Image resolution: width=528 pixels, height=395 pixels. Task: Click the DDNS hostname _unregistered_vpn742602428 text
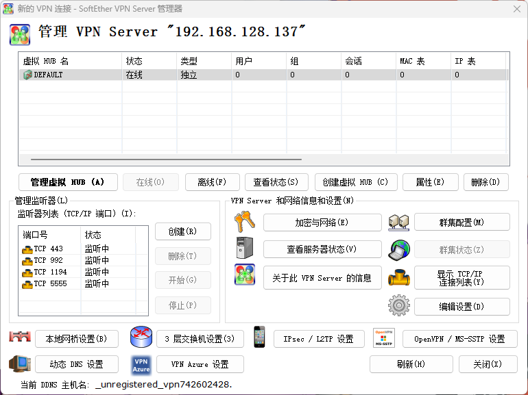[x=164, y=385]
